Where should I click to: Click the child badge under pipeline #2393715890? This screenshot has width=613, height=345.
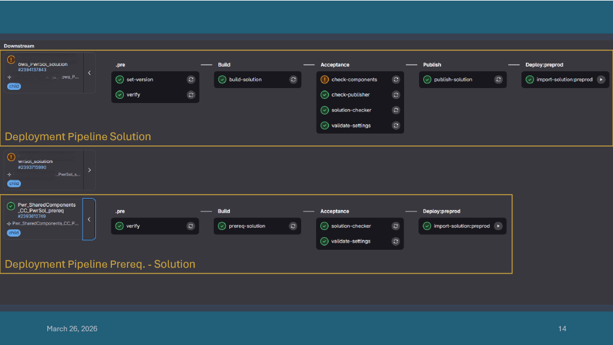14,183
